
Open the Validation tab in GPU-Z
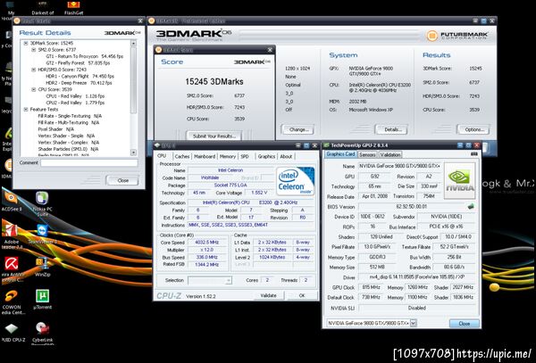(390, 154)
